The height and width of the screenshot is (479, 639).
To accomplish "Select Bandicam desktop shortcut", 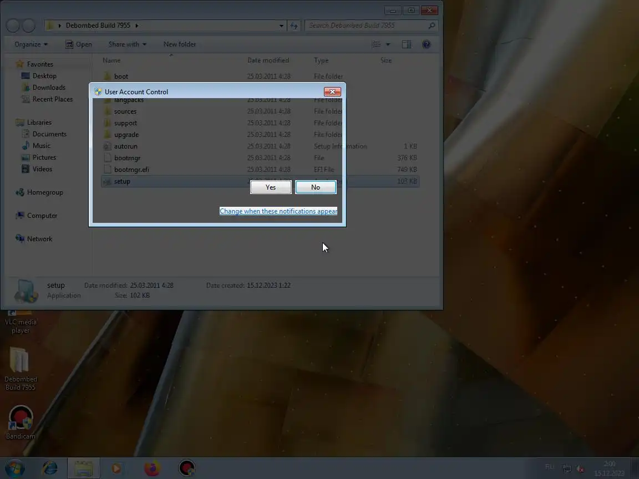I will [21, 422].
